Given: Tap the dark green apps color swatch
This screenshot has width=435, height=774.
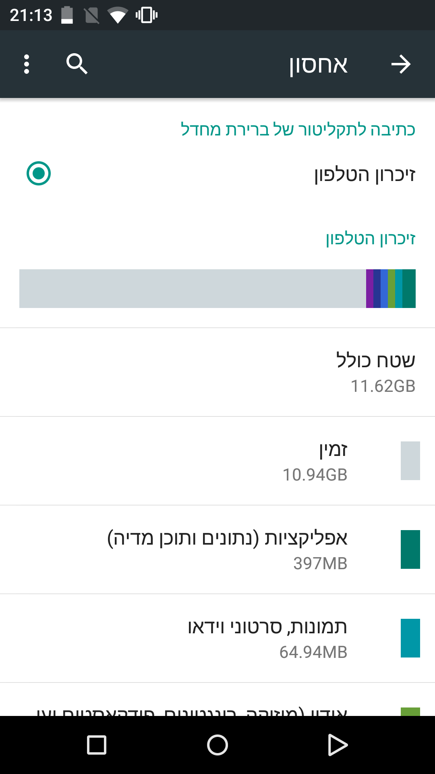Looking at the screenshot, I should pos(410,549).
